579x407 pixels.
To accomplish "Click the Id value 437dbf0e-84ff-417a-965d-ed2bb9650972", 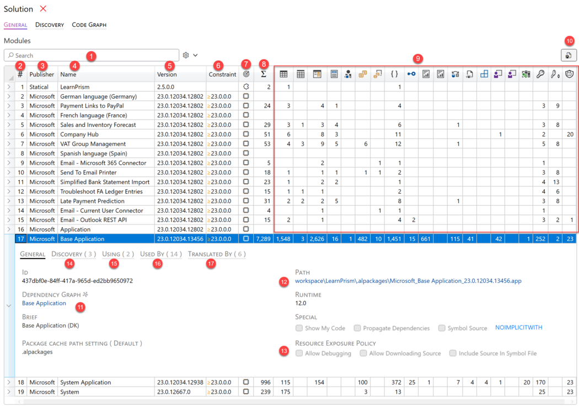I will [77, 281].
